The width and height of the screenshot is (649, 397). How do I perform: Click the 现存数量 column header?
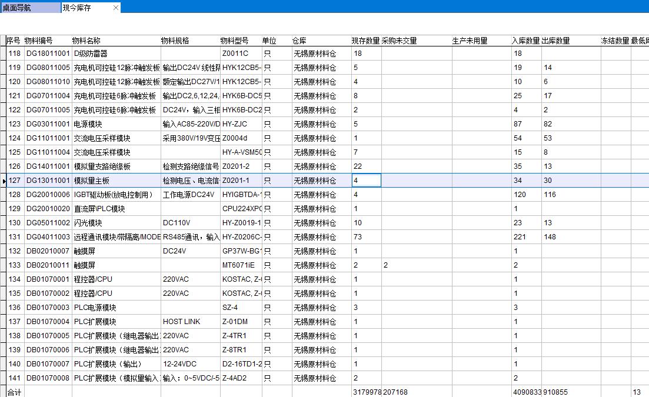pos(365,41)
